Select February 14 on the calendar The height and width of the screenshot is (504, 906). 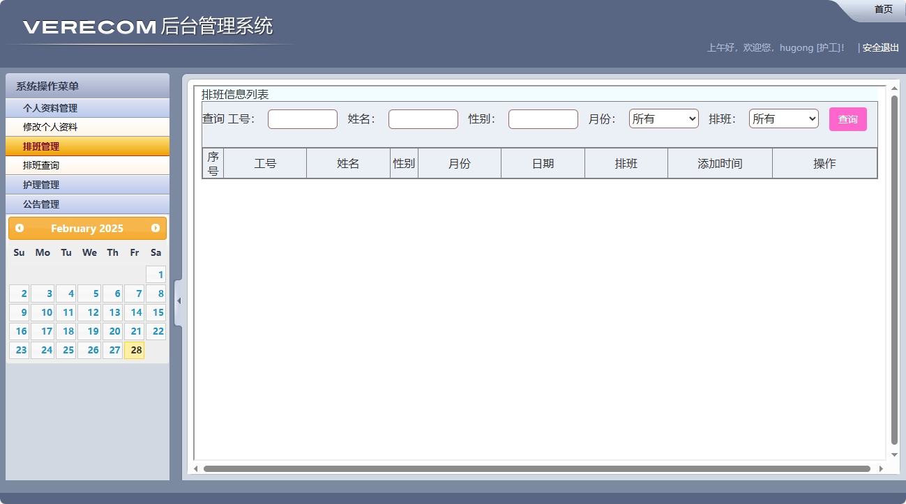point(135,312)
